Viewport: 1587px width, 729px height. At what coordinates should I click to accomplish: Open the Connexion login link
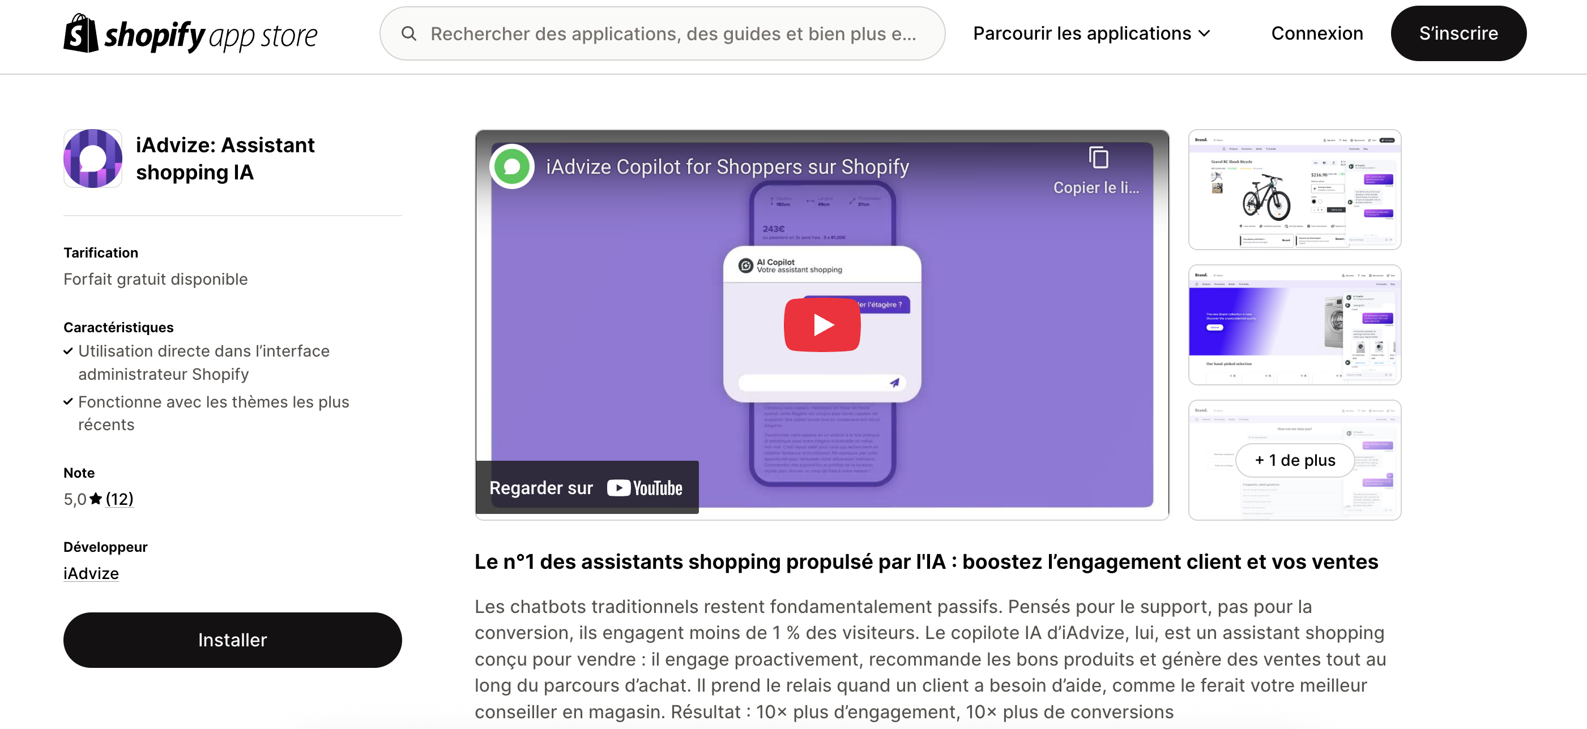1316,33
